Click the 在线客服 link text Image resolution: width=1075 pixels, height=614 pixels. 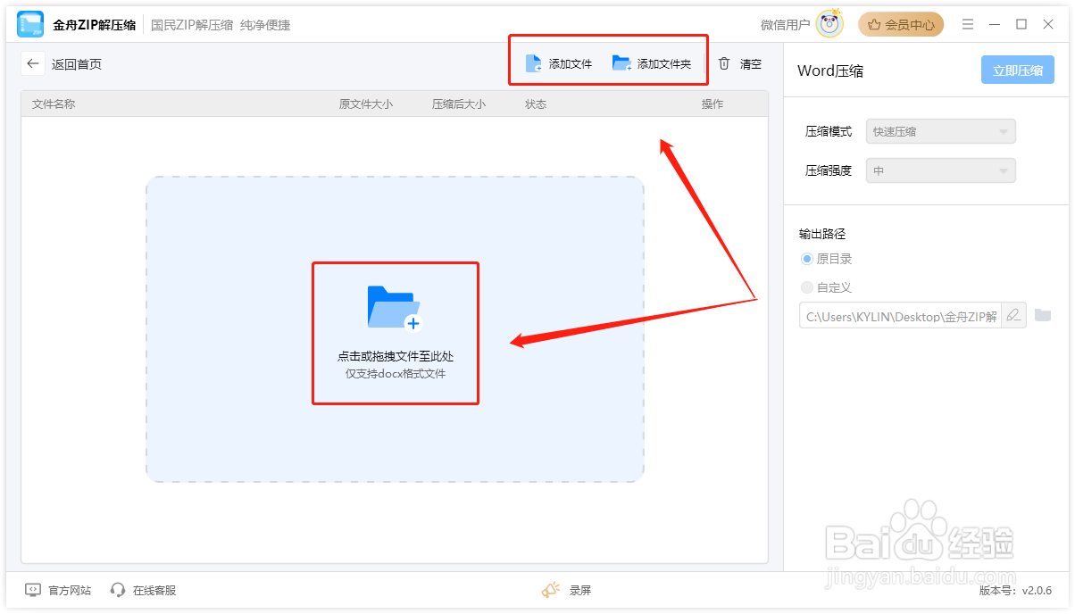tap(154, 590)
